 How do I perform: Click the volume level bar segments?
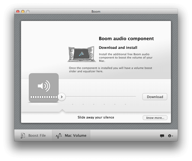[44, 97]
